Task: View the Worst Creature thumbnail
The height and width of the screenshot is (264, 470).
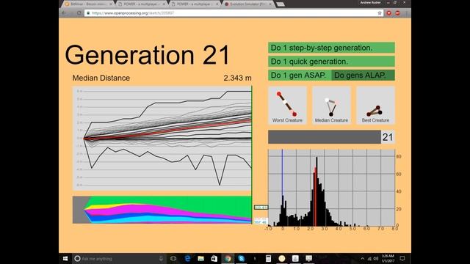Action: (x=287, y=105)
